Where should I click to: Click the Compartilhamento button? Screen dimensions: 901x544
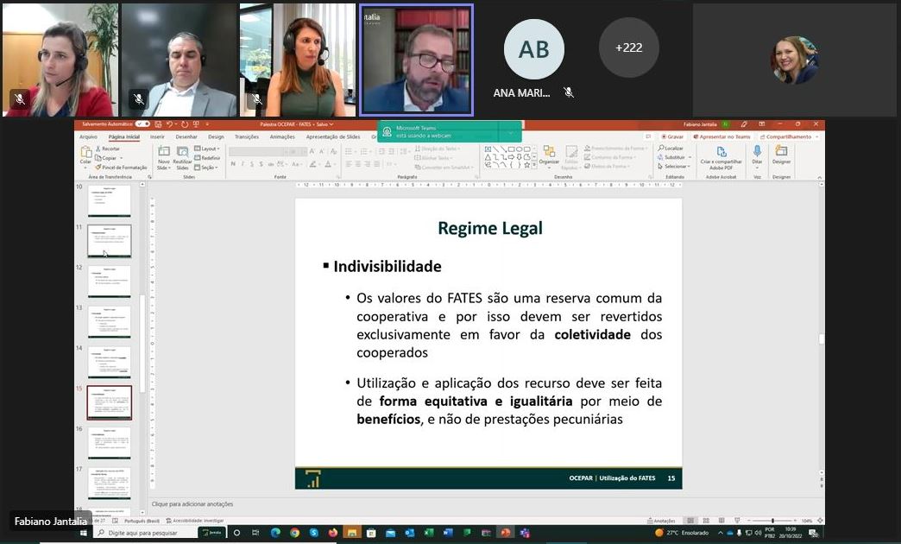(789, 136)
